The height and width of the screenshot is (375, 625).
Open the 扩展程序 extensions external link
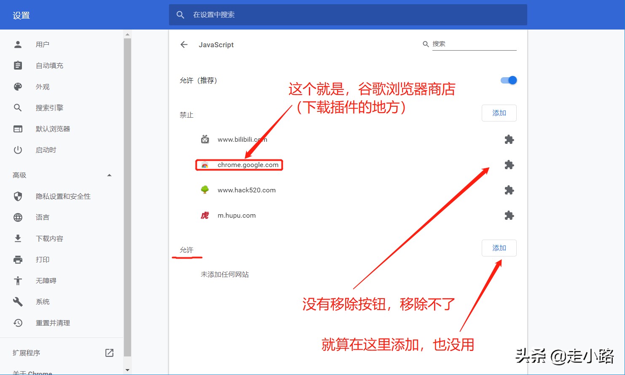[109, 353]
